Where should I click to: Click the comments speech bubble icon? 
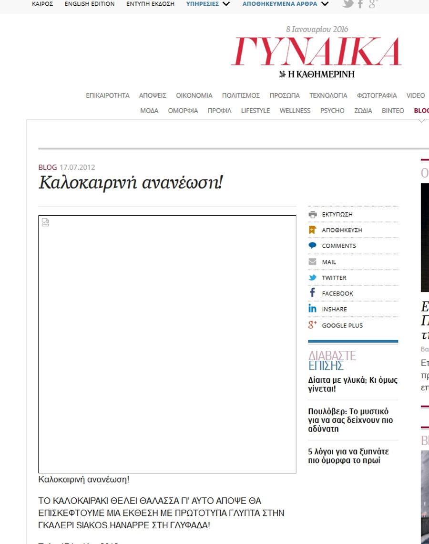pos(312,246)
